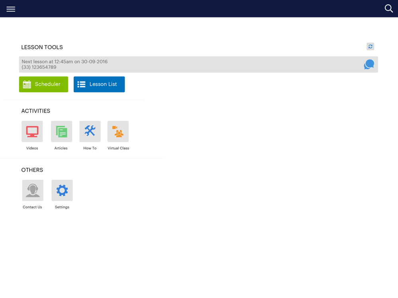This screenshot has width=398, height=298.
Task: Open the Articles activity
Action: (61, 131)
